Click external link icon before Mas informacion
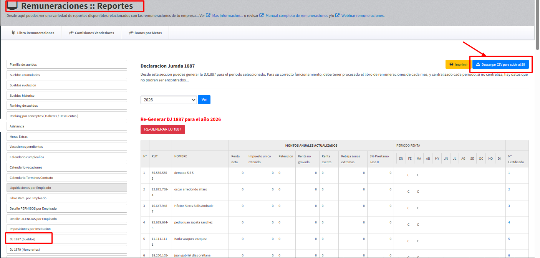Image resolution: width=540 pixels, height=258 pixels. 208,16
